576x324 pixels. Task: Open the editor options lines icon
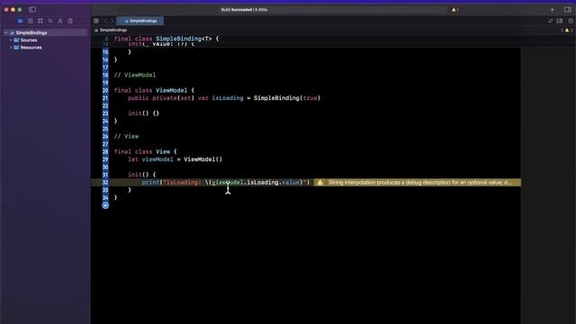click(560, 21)
